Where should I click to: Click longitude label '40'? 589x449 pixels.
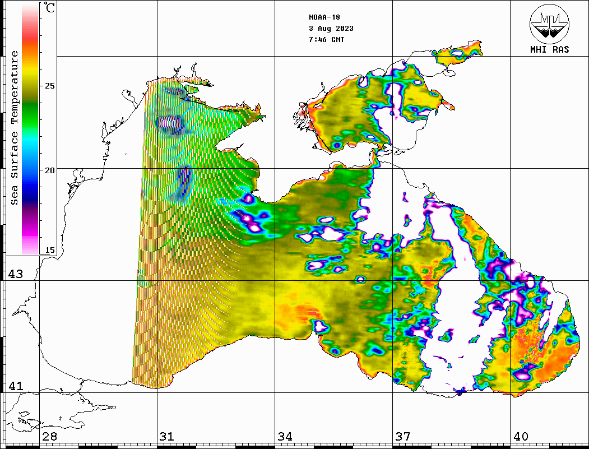[x=521, y=437]
